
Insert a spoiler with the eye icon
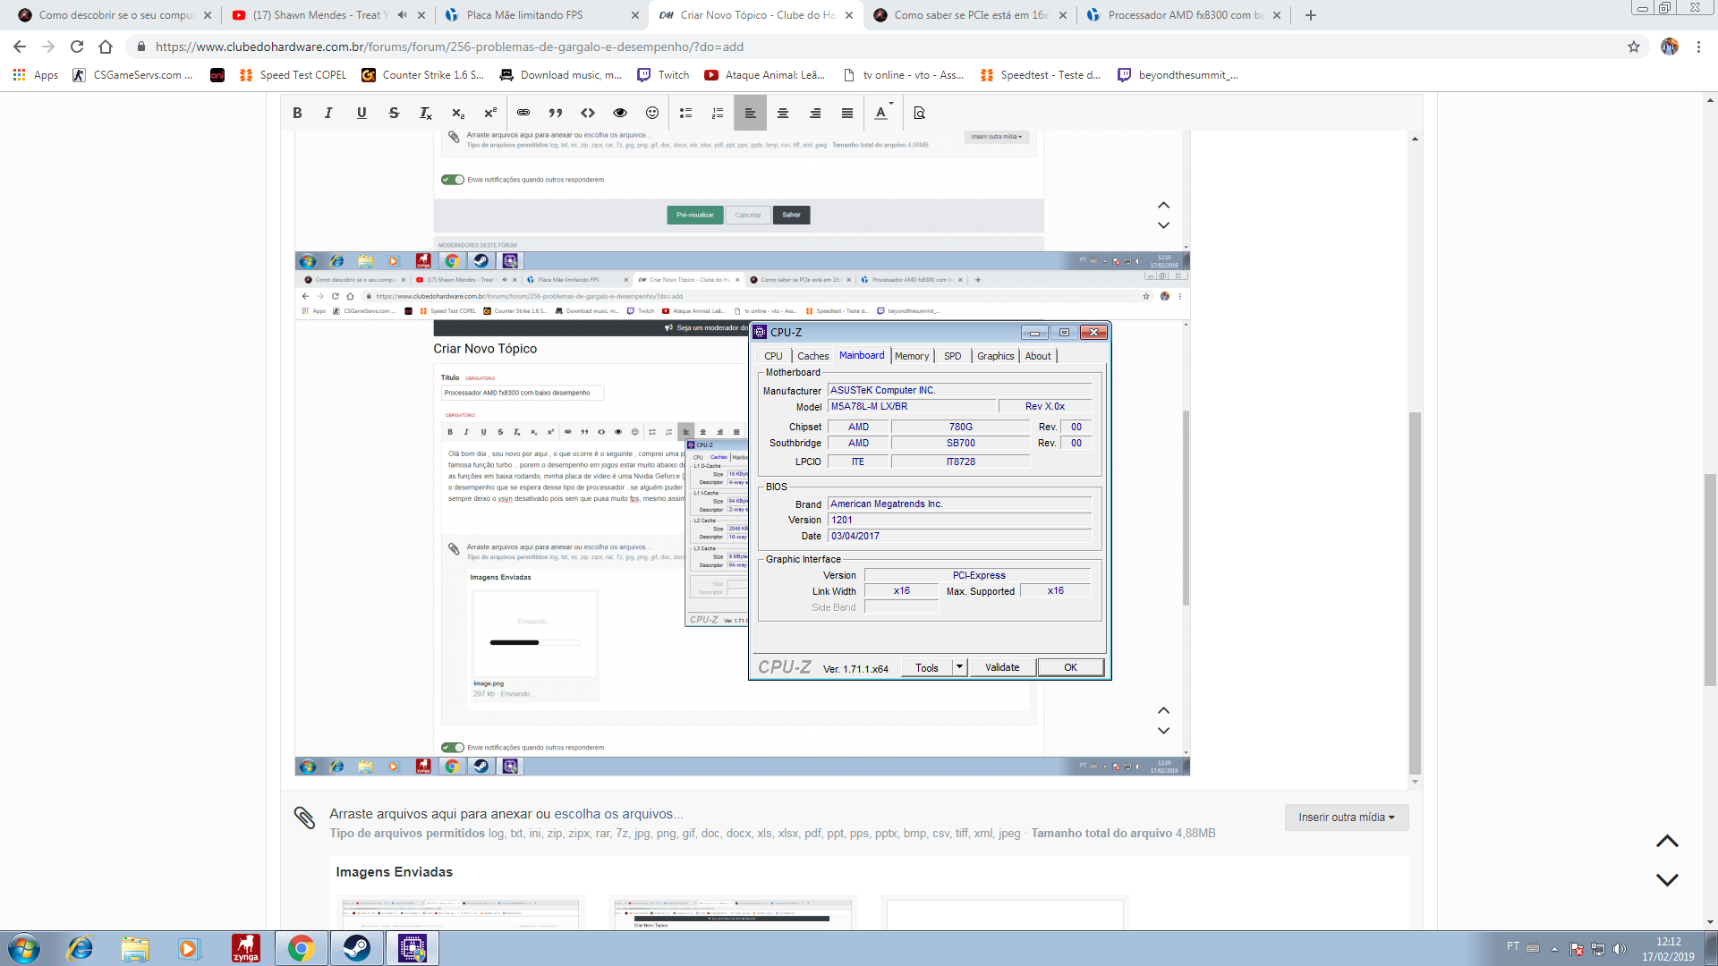[x=620, y=113]
